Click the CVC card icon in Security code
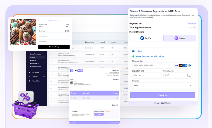Viewport: 212px width, 128px height. point(190,76)
